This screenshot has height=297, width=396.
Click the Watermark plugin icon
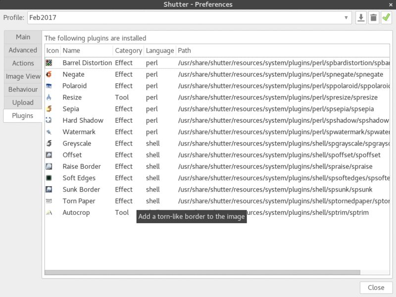pyautogui.click(x=49, y=132)
